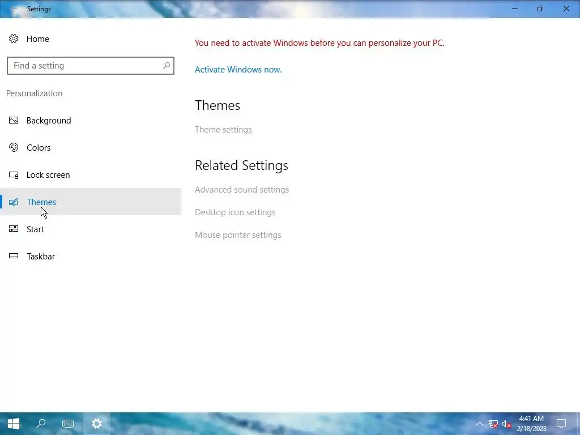Image resolution: width=580 pixels, height=435 pixels.
Task: Open the Colors personalization page
Action: coord(91,147)
